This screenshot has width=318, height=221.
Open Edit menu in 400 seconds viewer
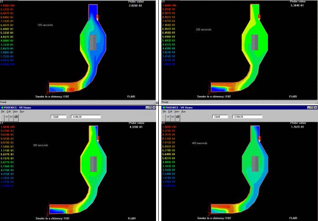[170, 111]
